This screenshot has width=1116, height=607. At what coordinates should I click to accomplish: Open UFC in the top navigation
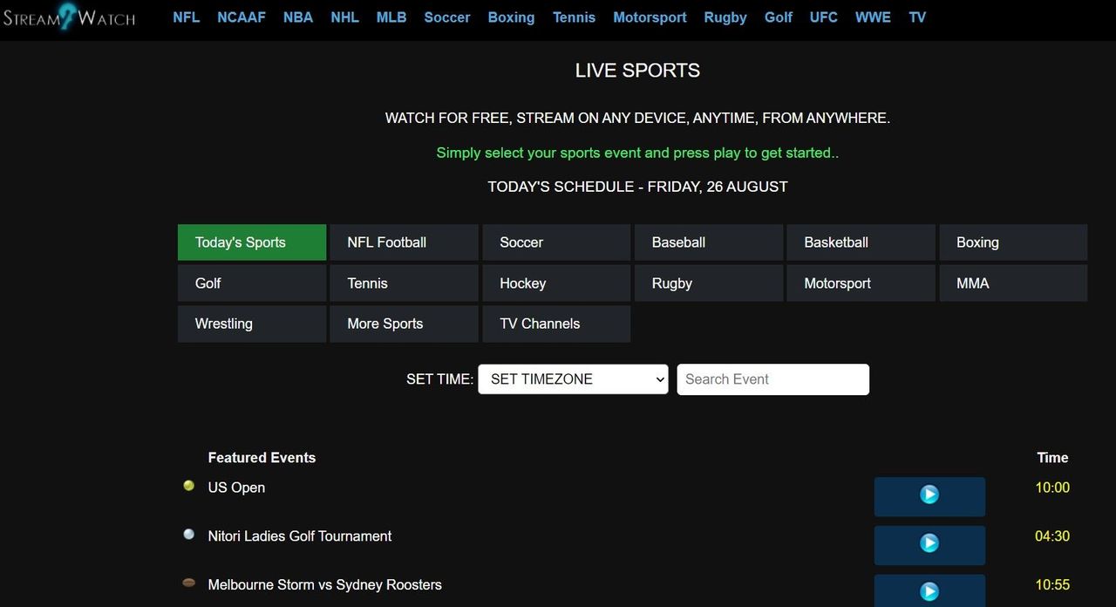point(824,17)
